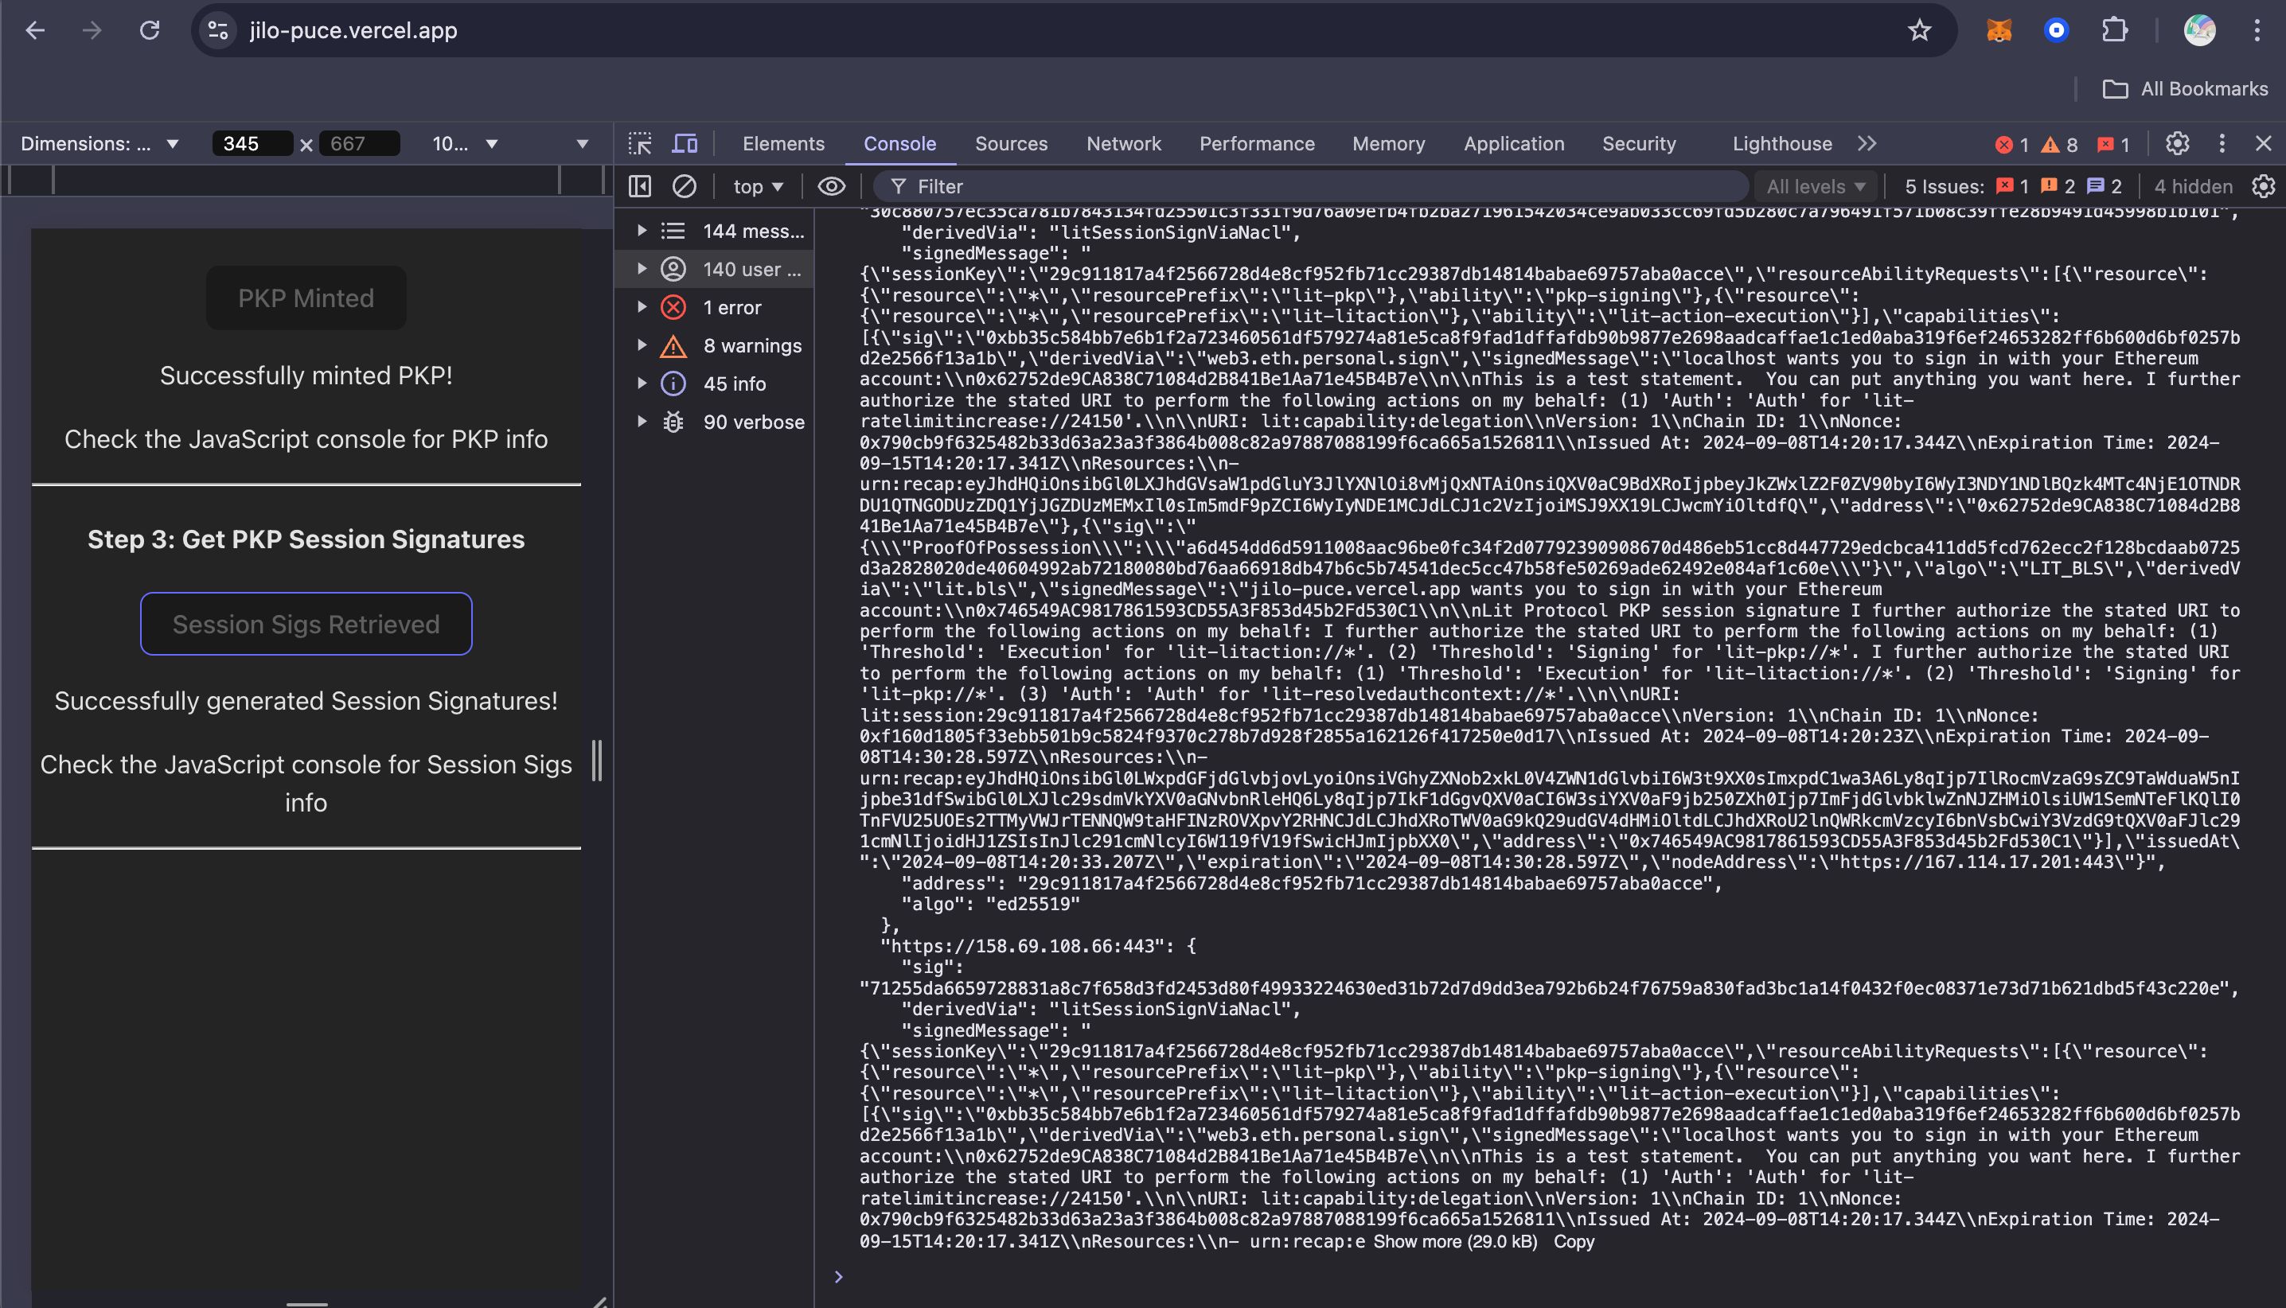Switch to the Security tab
2286x1308 pixels.
[x=1638, y=144]
